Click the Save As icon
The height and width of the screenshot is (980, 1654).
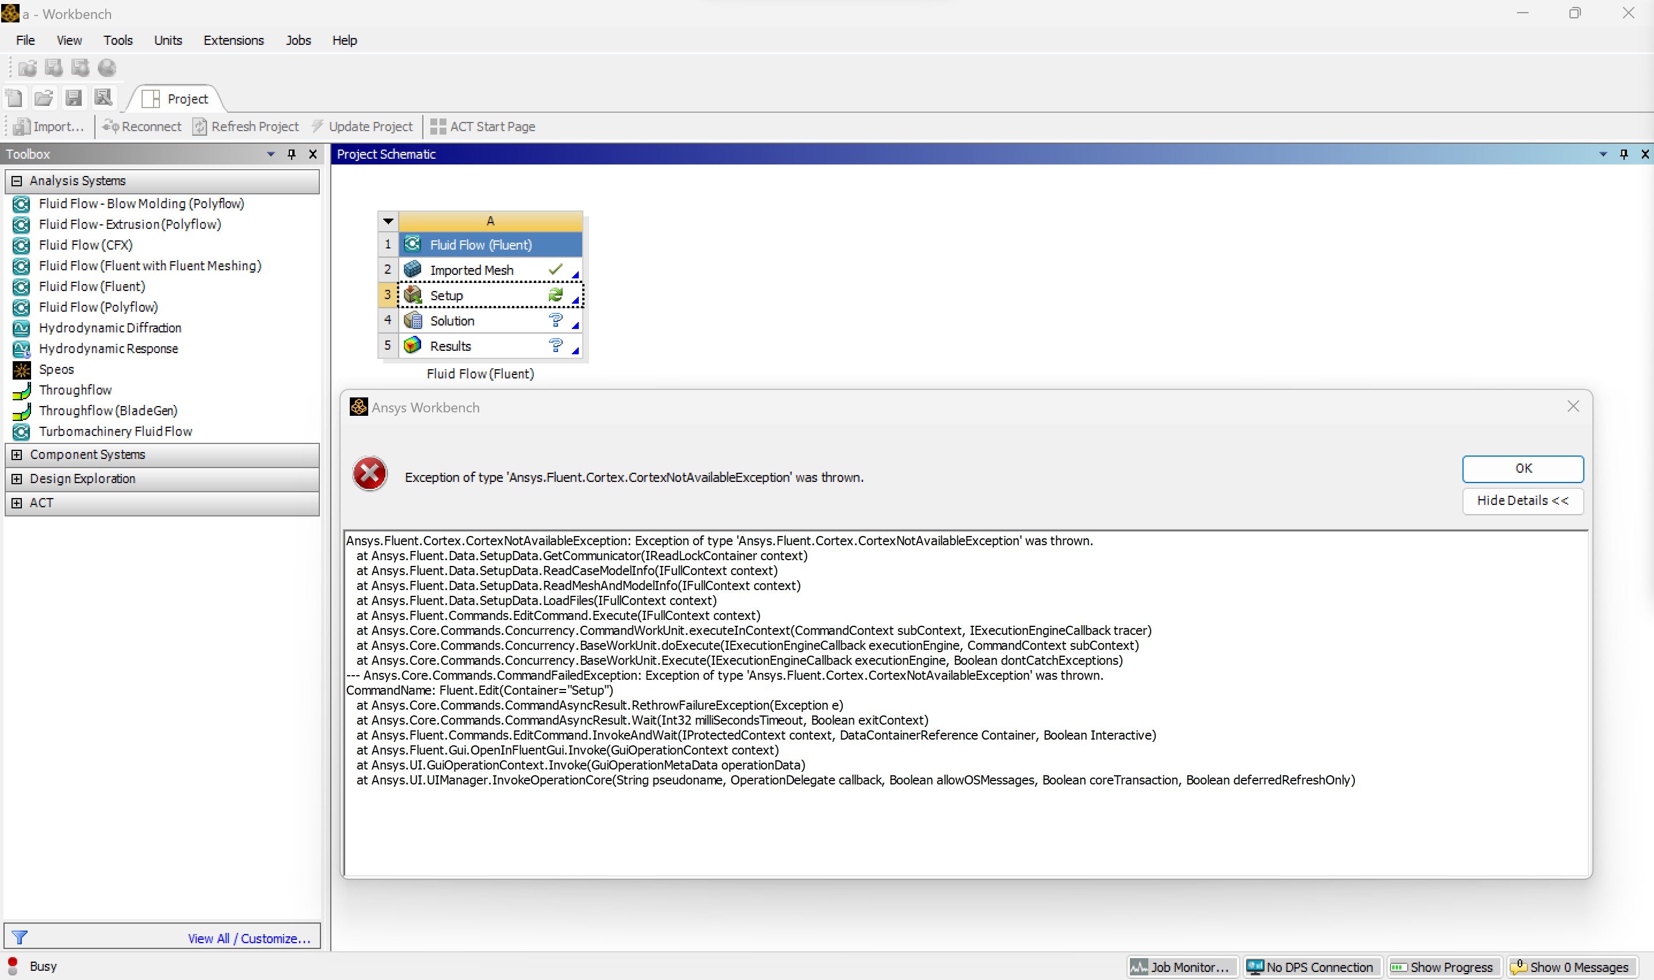(103, 98)
